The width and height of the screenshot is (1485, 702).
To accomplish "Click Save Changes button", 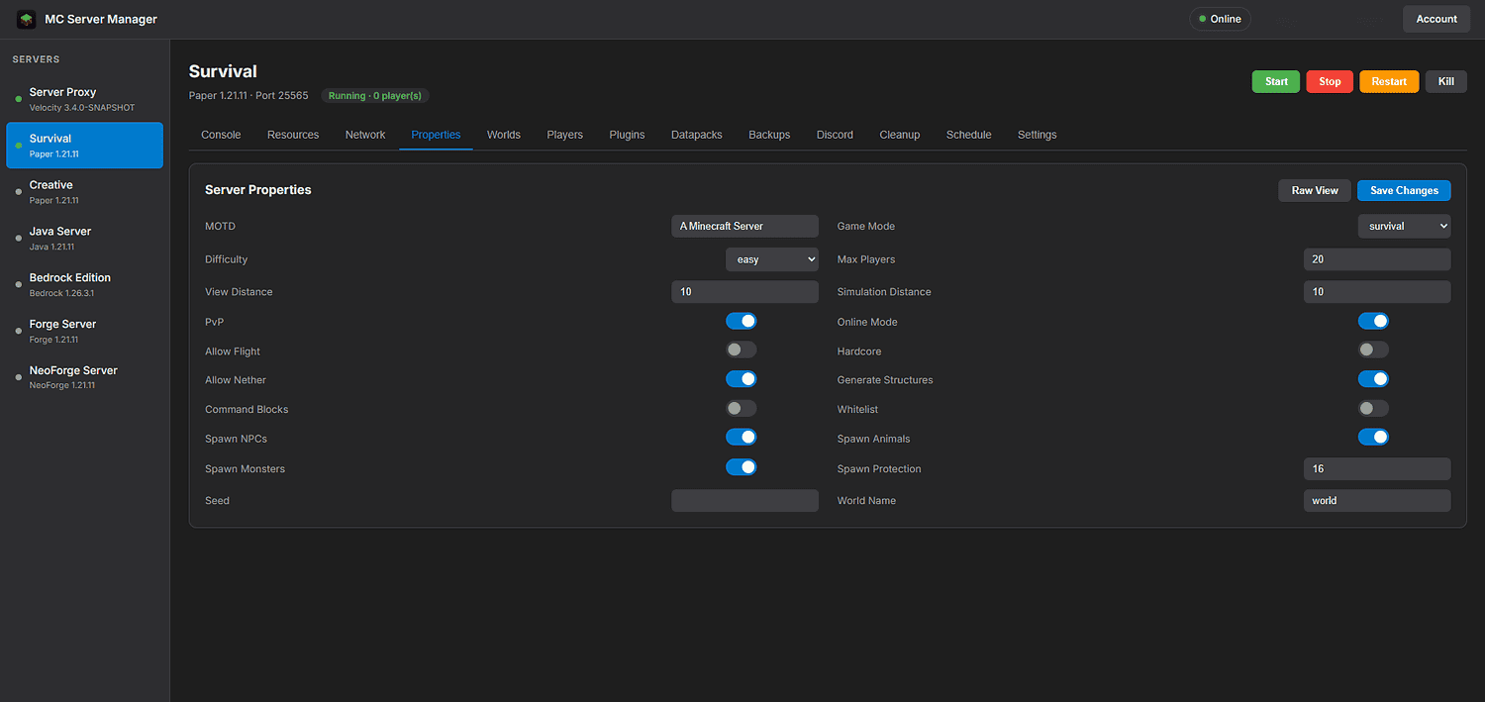I will (1404, 190).
